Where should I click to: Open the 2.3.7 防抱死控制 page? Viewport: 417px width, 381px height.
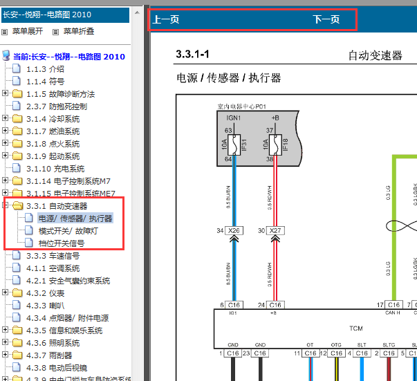point(57,106)
